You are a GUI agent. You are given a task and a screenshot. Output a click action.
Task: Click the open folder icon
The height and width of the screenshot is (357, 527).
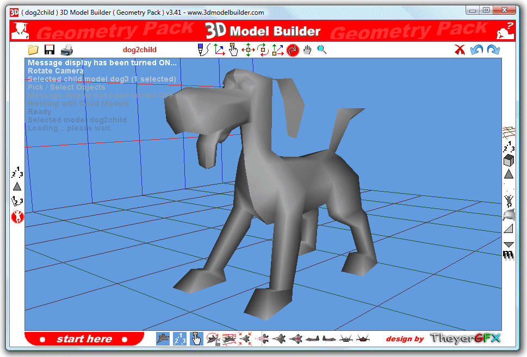(33, 50)
